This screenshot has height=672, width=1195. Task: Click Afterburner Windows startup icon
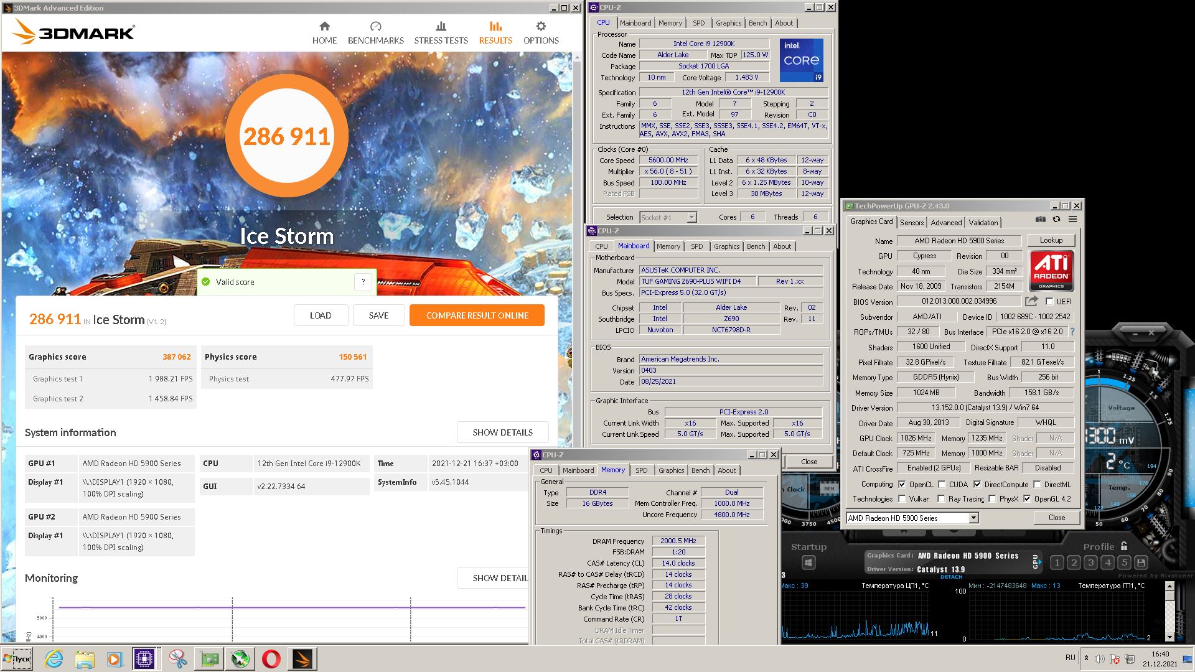(808, 563)
